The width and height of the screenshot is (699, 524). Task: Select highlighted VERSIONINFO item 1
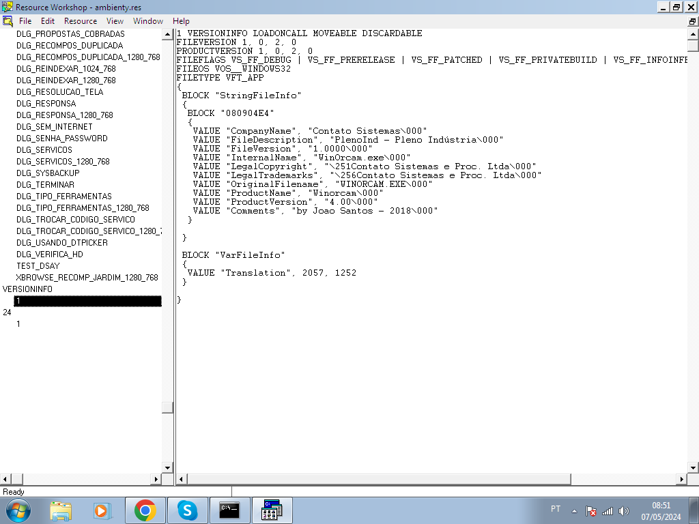88,301
